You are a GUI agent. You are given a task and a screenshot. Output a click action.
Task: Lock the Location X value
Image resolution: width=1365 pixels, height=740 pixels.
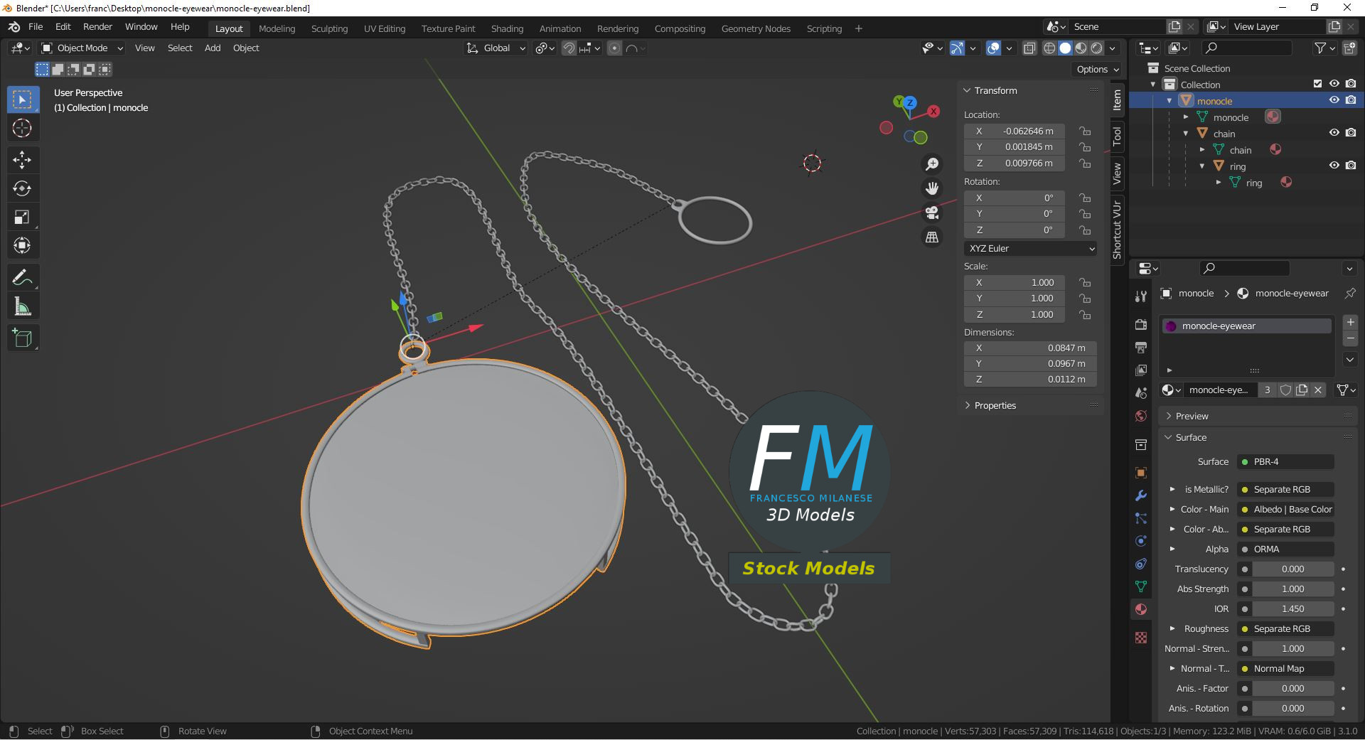[1085, 131]
